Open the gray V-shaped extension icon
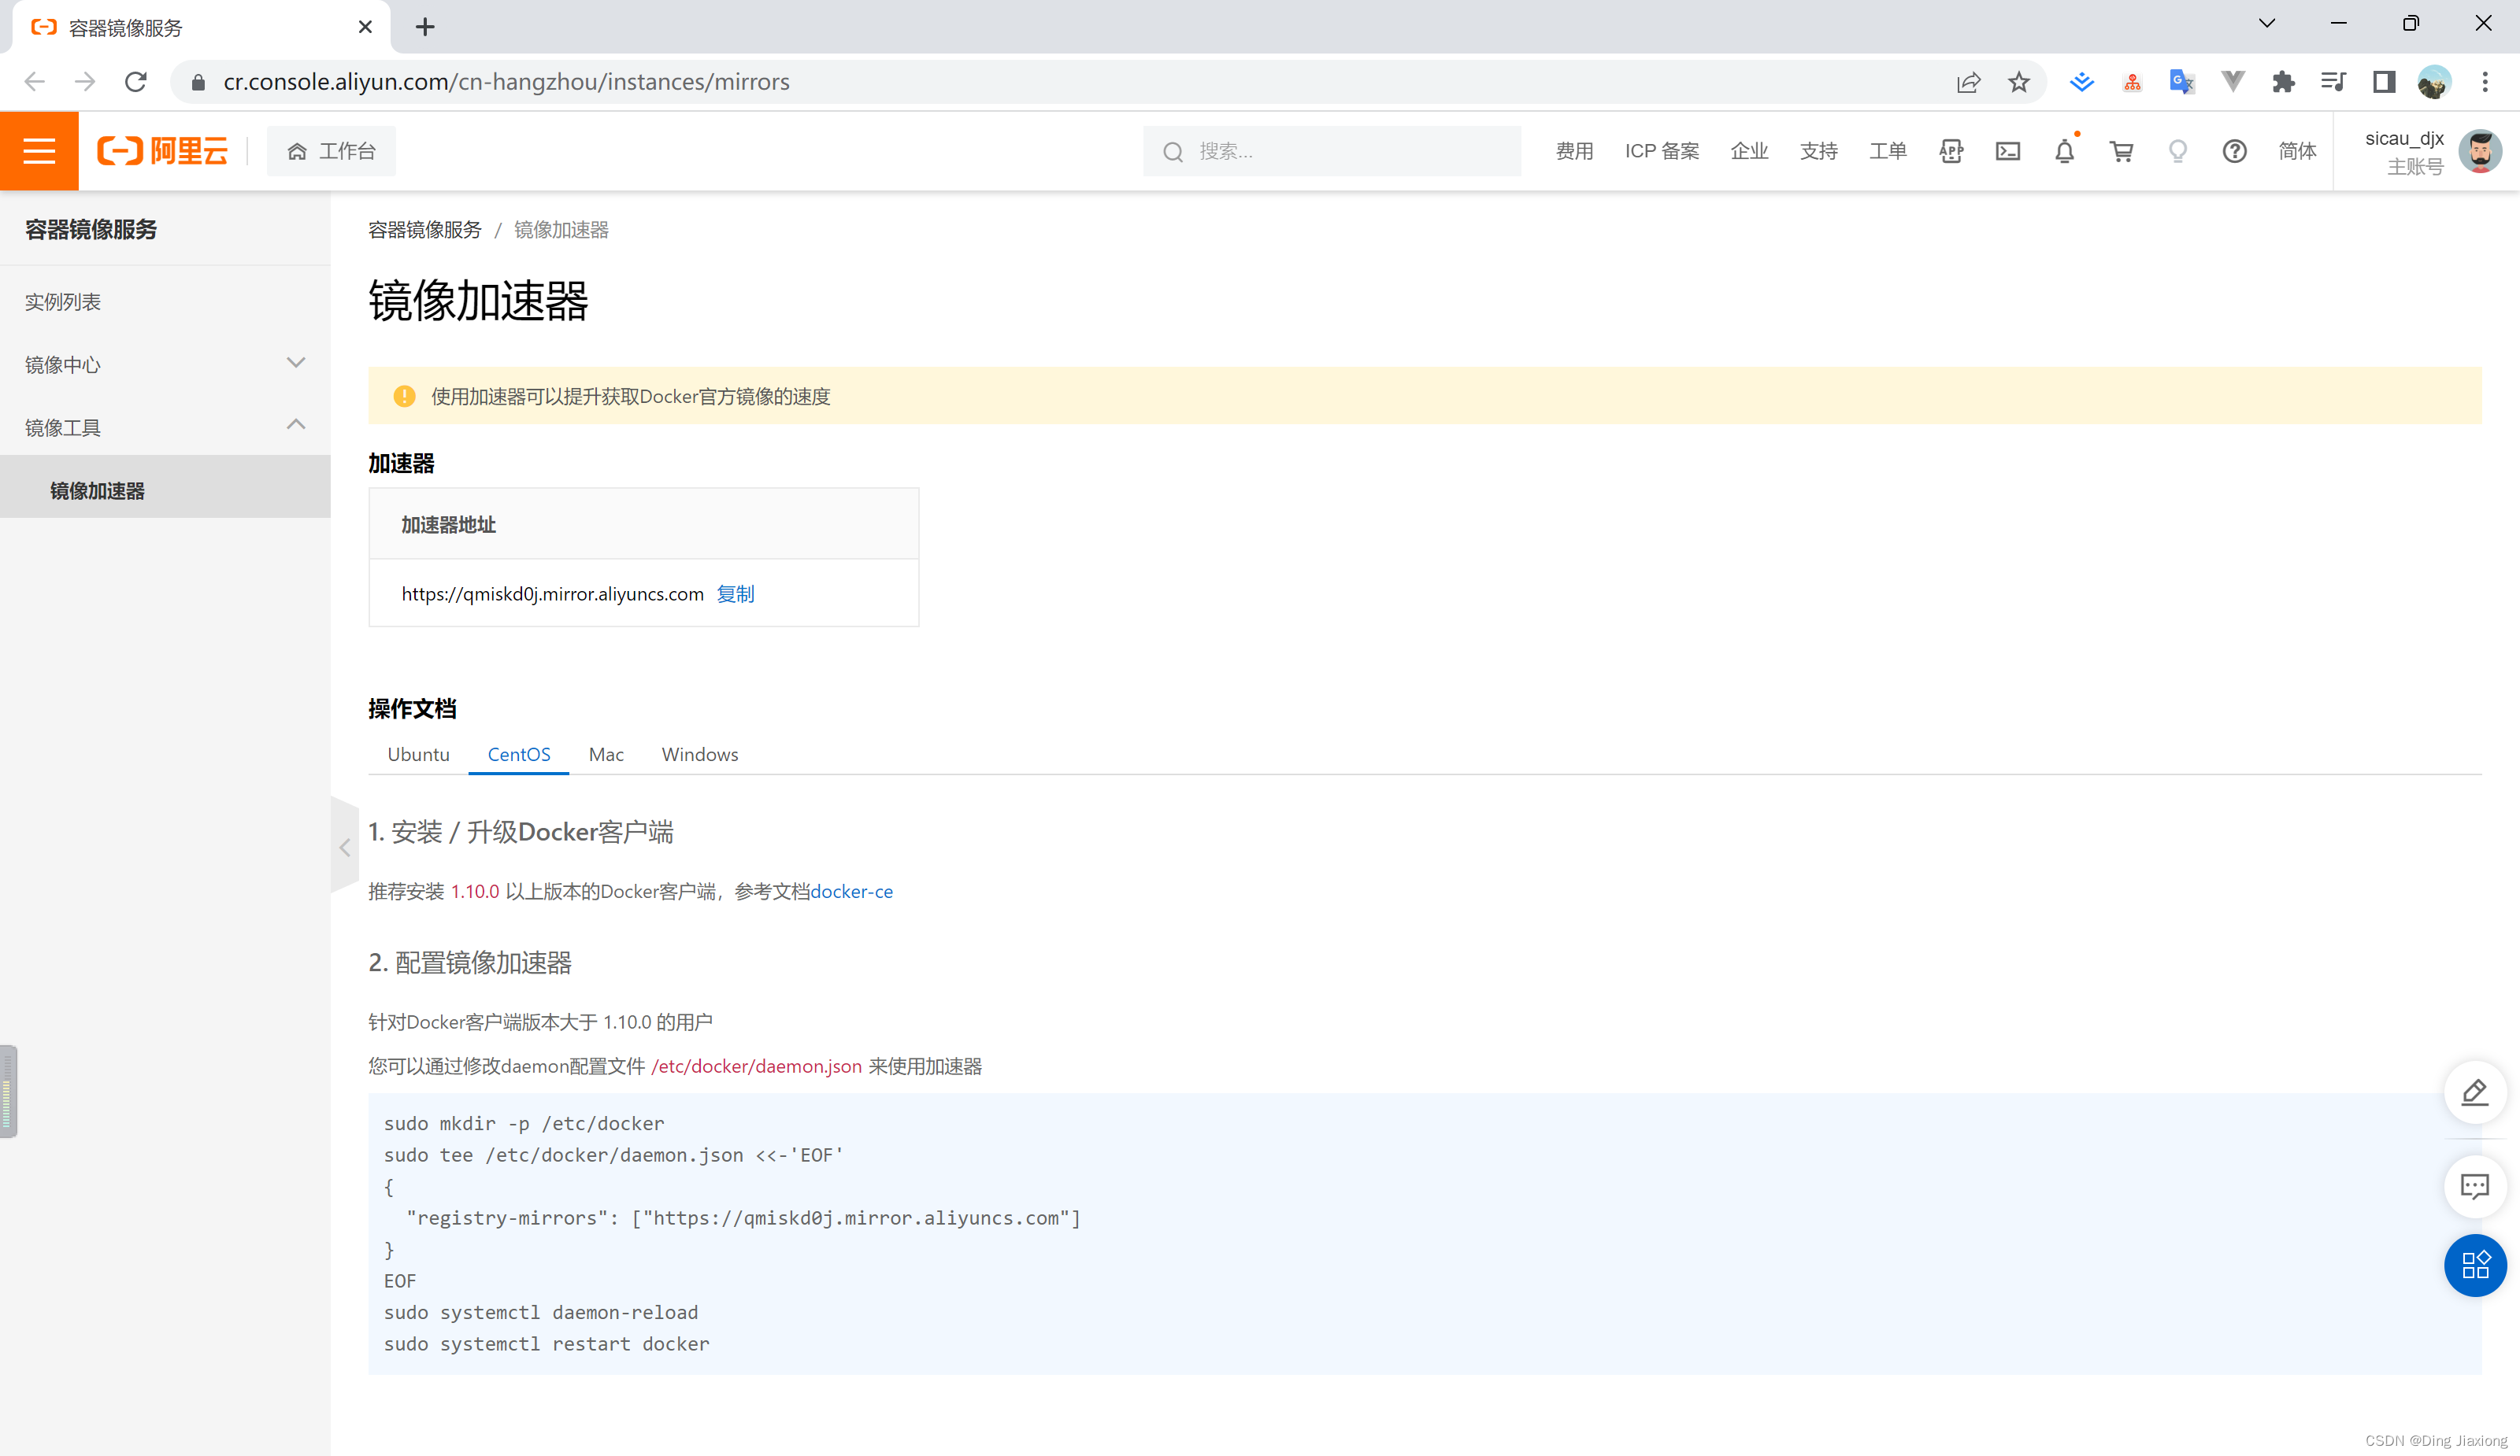 2232,82
